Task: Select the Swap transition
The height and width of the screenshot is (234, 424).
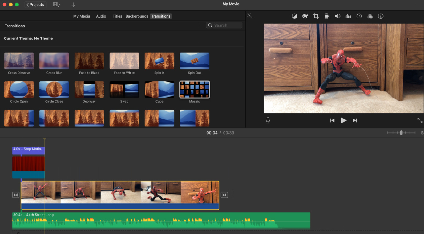Action: click(124, 90)
